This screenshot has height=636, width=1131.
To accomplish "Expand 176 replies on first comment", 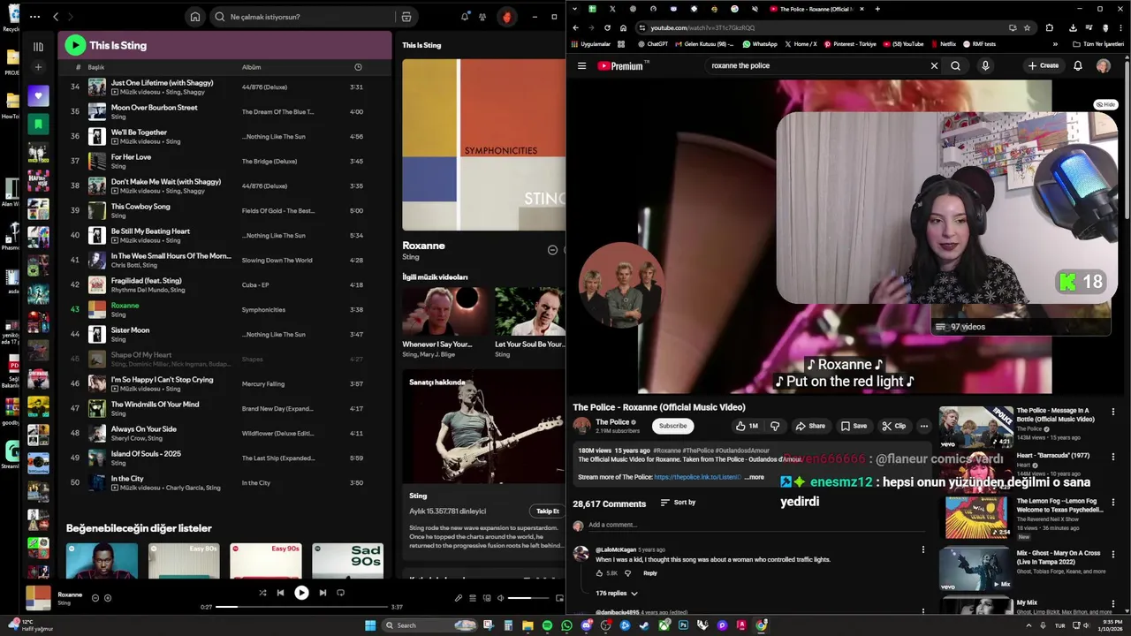I will pyautogui.click(x=617, y=593).
